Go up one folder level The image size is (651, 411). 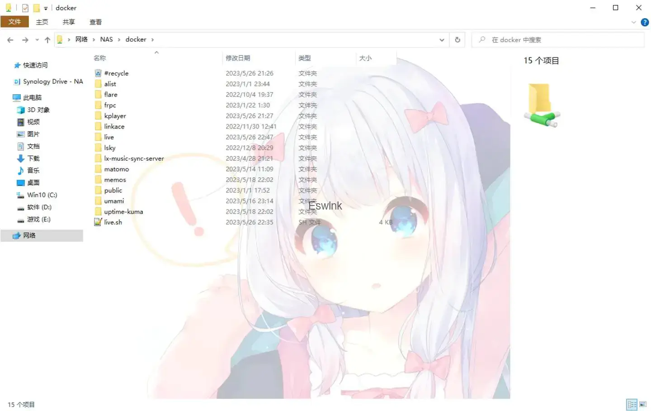click(47, 40)
